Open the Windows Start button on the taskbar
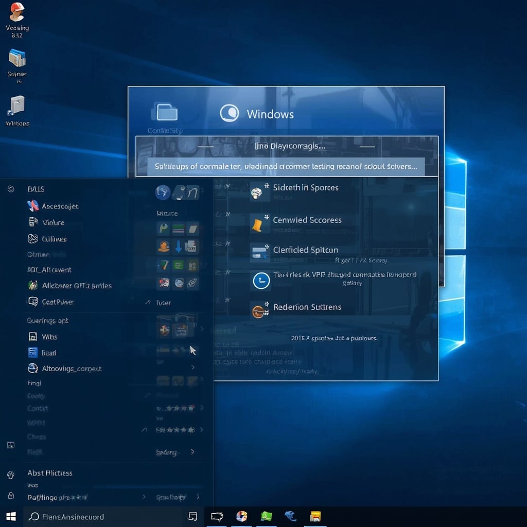 click(10, 516)
